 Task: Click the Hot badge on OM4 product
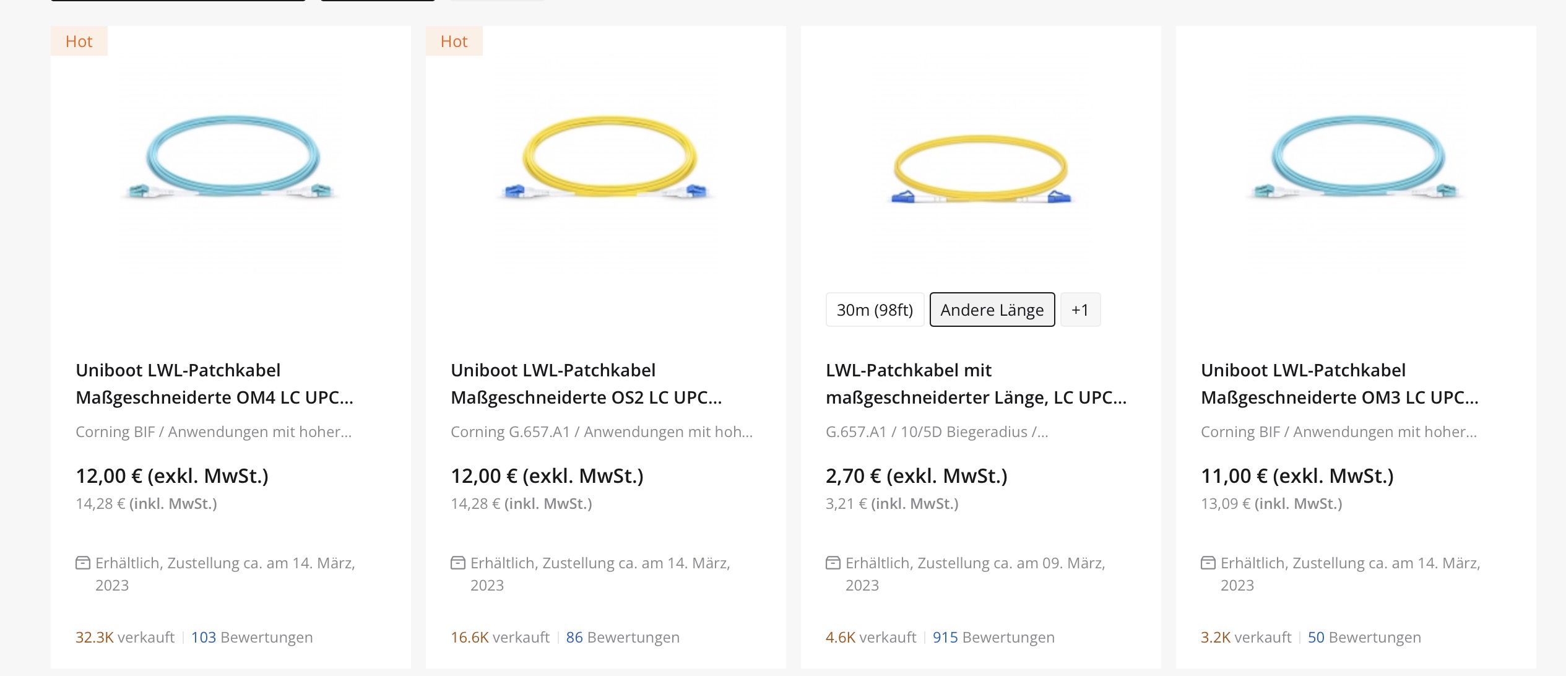click(79, 41)
